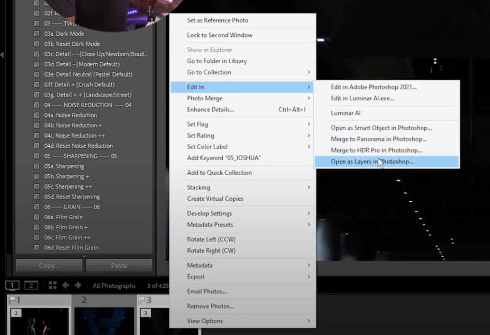
Task: Click the preset icon beside 05a. Sharpening
Action: click(x=35, y=166)
